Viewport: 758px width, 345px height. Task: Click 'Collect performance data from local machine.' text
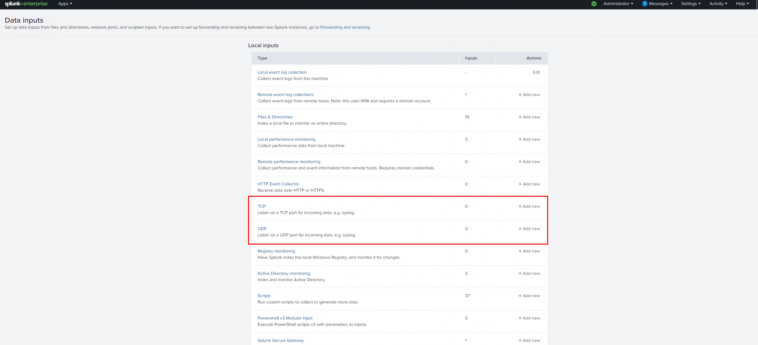301,146
